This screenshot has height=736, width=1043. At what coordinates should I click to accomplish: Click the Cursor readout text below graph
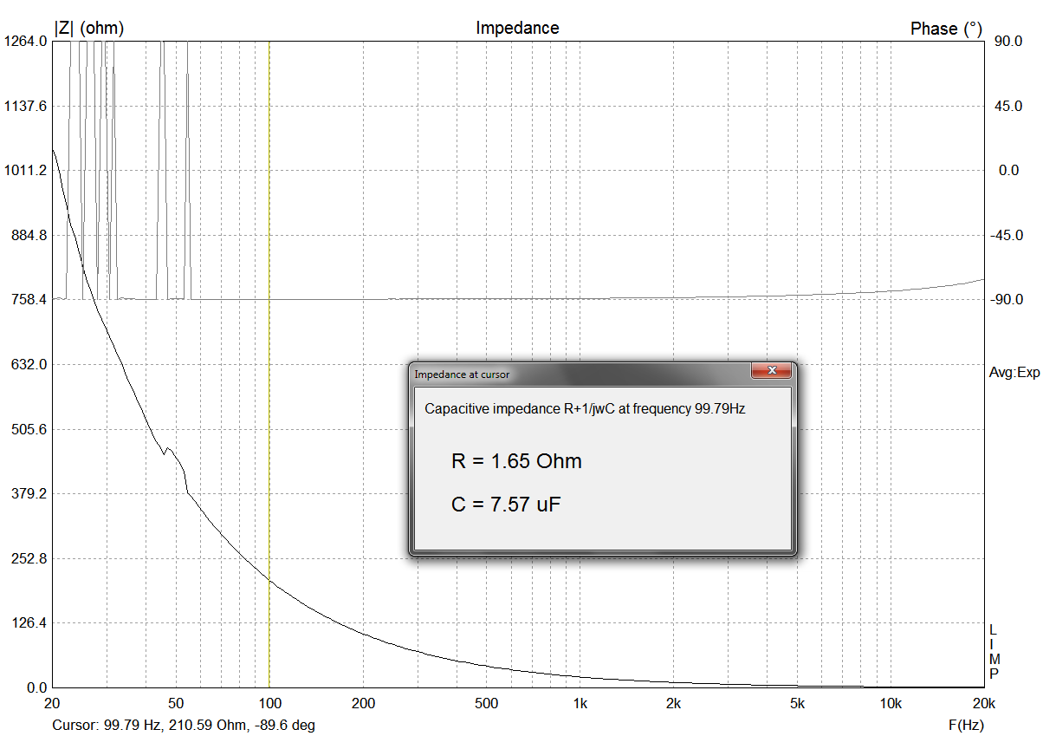click(184, 725)
